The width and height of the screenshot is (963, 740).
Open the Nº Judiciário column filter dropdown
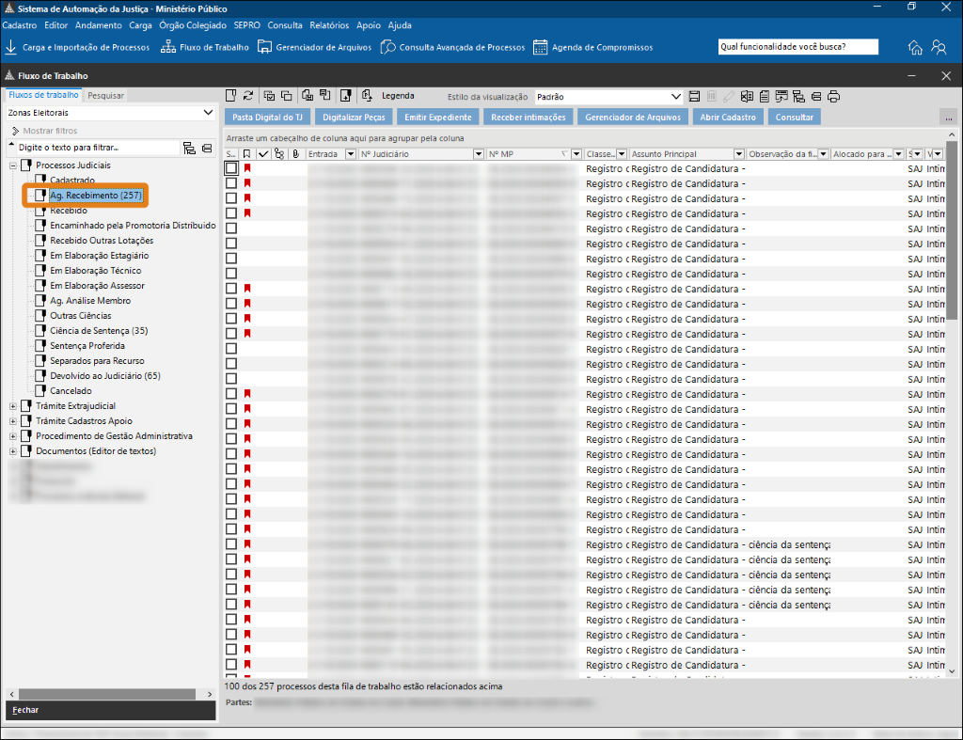pyautogui.click(x=479, y=154)
